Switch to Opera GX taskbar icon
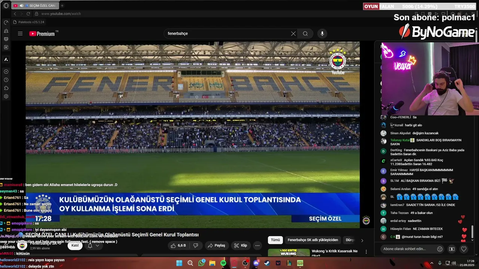Viewport: 479px width, 269px height. tap(234, 263)
